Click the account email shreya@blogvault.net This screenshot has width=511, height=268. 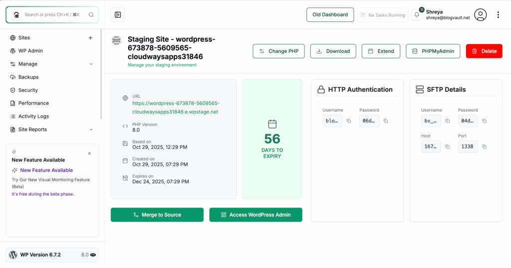[x=448, y=18]
